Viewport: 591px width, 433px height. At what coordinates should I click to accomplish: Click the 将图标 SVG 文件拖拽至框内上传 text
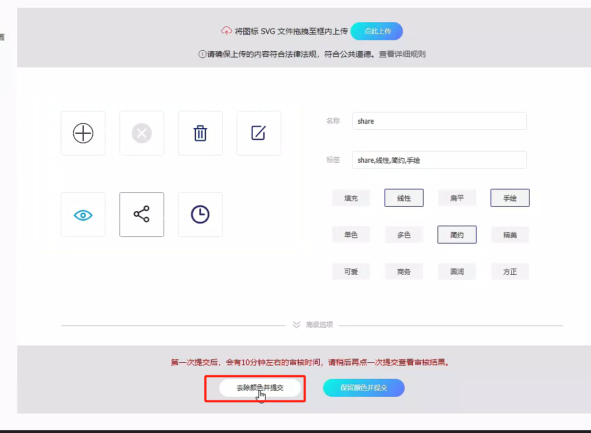point(291,31)
